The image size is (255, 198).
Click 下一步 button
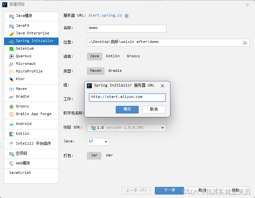click(169, 190)
